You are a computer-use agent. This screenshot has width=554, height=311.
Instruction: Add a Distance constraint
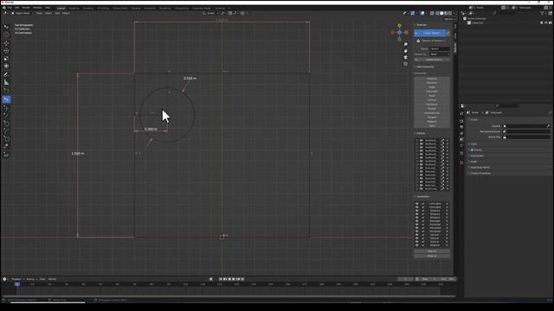[x=432, y=79]
